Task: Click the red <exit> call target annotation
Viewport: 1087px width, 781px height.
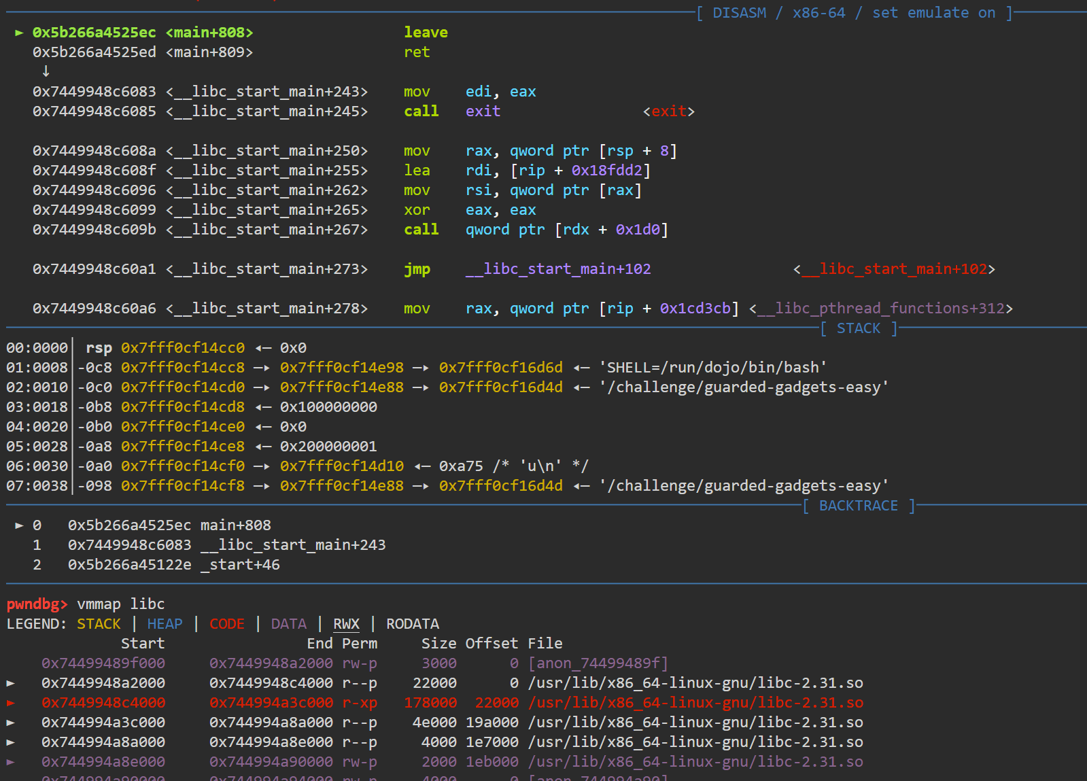Action: tap(669, 111)
